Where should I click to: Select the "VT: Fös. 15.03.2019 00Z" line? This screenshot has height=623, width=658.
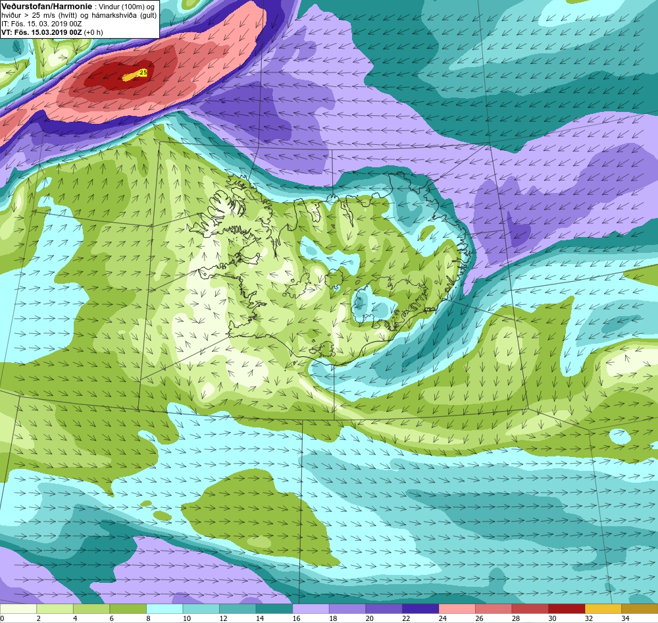click(41, 32)
